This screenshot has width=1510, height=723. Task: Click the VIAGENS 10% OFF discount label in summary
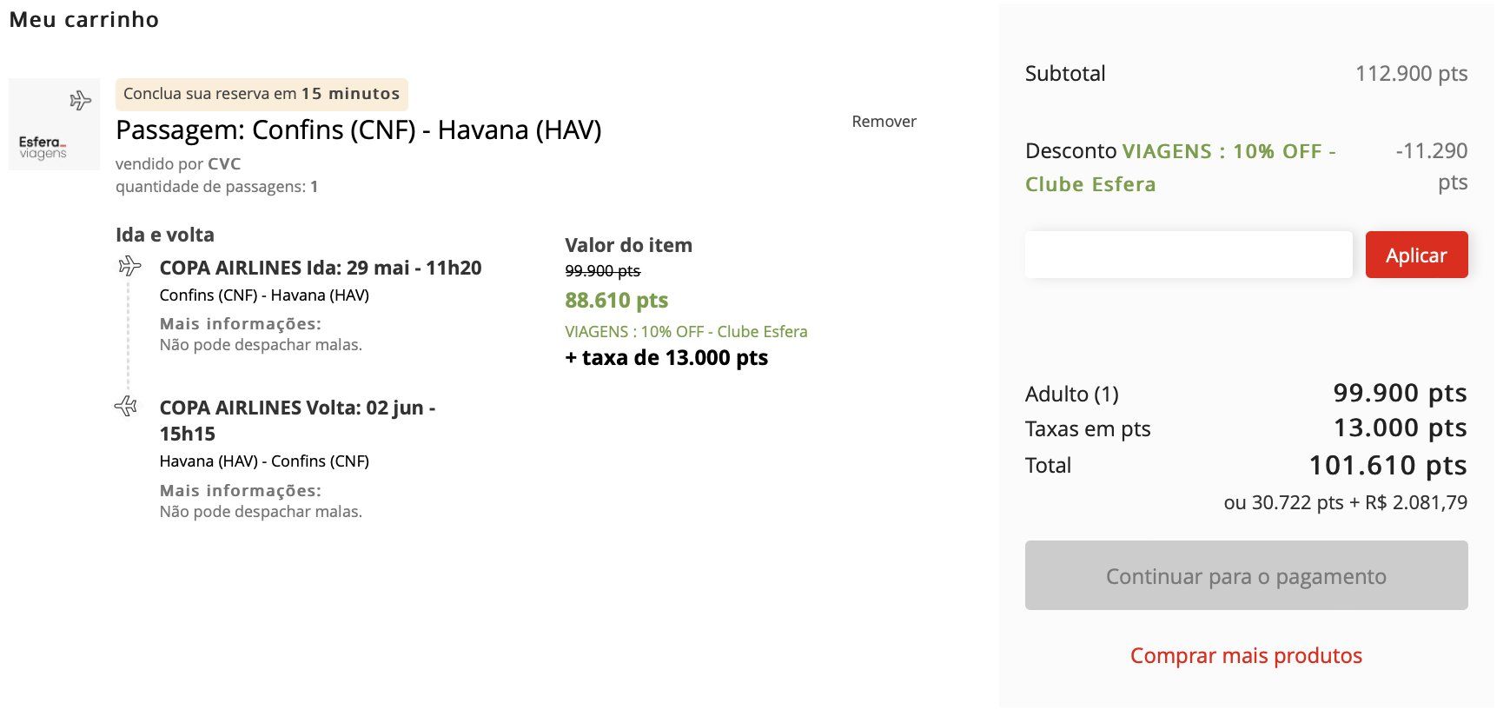pyautogui.click(x=1181, y=168)
